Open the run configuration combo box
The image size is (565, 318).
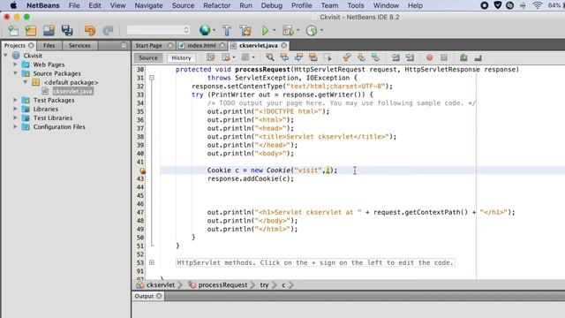pos(158,30)
